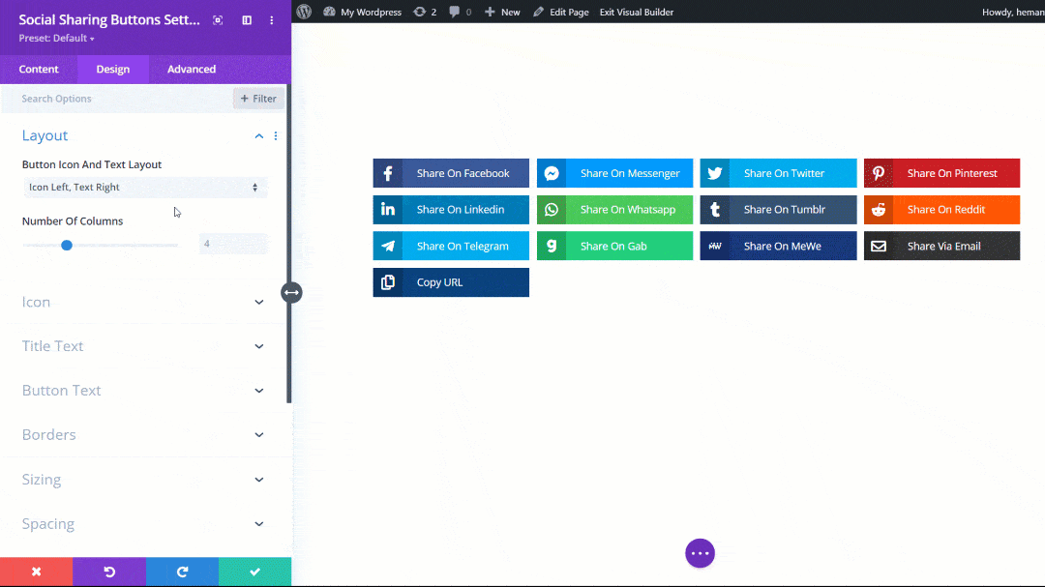The width and height of the screenshot is (1045, 587).
Task: Click the Reddit icon
Action: [879, 209]
